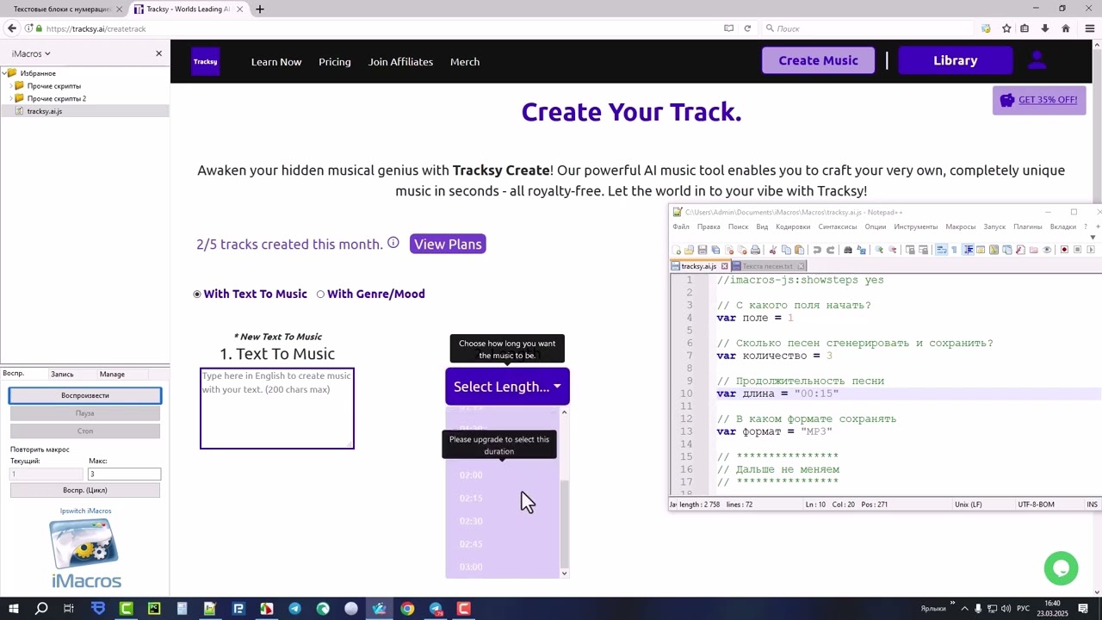
Task: Click New file icon in Notepad++ toolbar
Action: (x=677, y=250)
